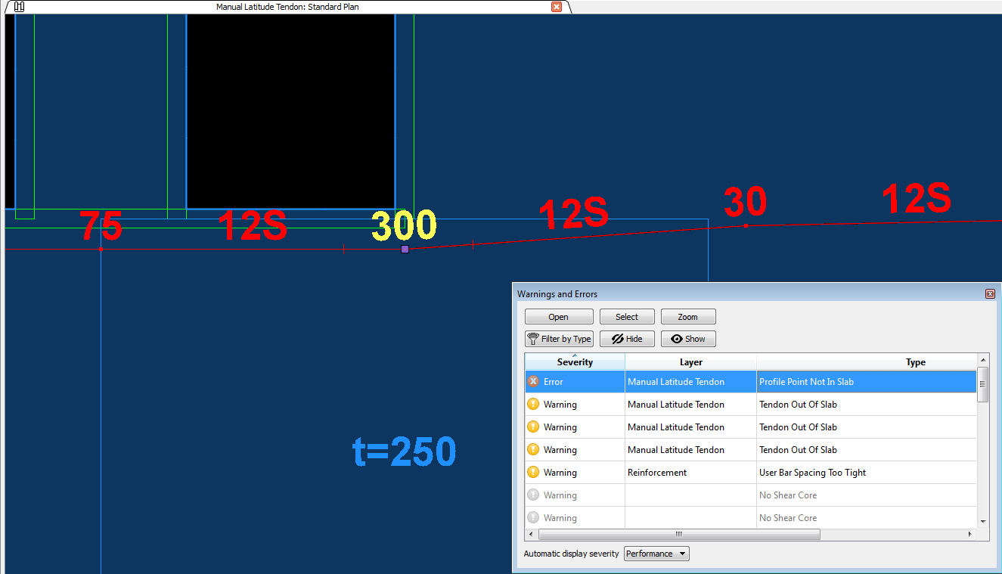
Task: Sort the table by the Layer column header
Action: (x=691, y=361)
